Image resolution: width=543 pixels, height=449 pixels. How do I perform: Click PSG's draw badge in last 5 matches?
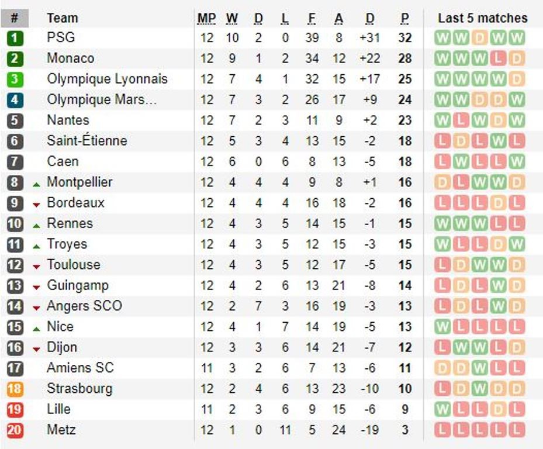coord(479,39)
